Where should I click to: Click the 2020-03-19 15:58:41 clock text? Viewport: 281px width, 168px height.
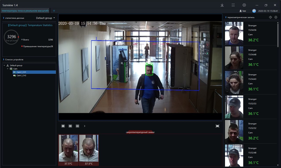[268, 11]
